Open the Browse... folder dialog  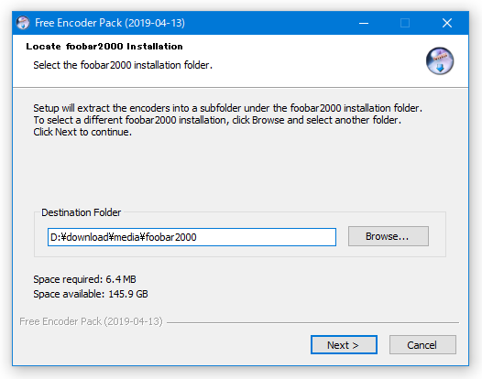(389, 236)
